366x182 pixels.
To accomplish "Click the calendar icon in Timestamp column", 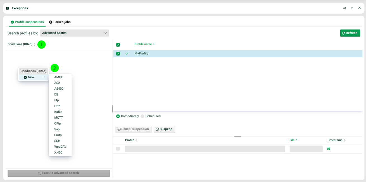I will tap(329, 149).
